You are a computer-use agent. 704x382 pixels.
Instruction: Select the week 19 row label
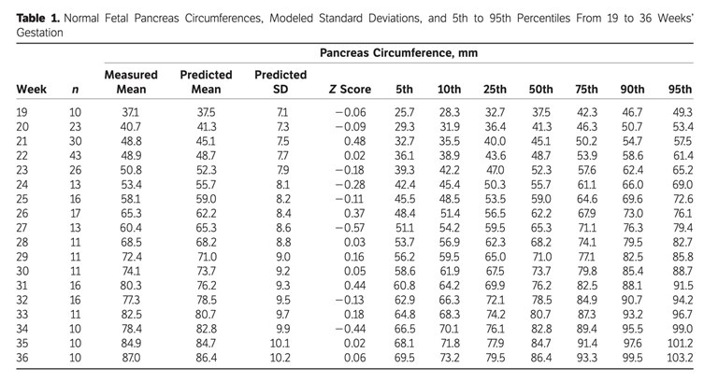click(23, 111)
